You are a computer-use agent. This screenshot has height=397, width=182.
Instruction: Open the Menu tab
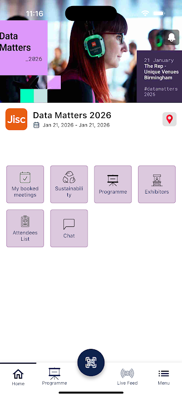[164, 377]
